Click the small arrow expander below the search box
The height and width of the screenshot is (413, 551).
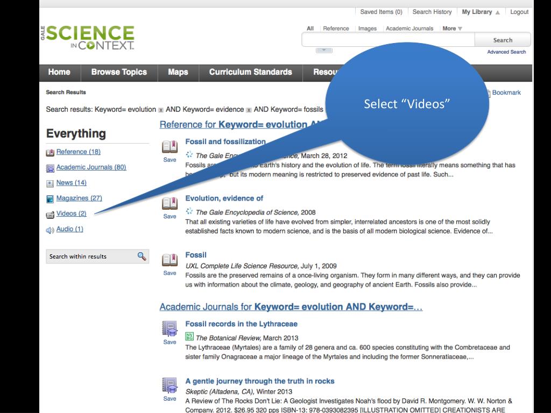click(324, 51)
